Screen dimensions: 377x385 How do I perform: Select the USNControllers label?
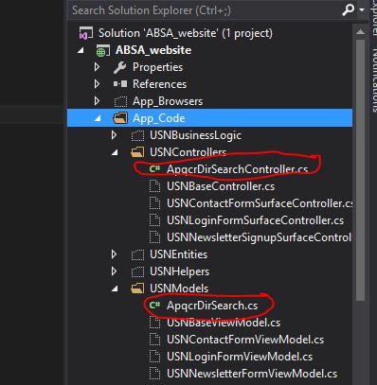tap(188, 152)
